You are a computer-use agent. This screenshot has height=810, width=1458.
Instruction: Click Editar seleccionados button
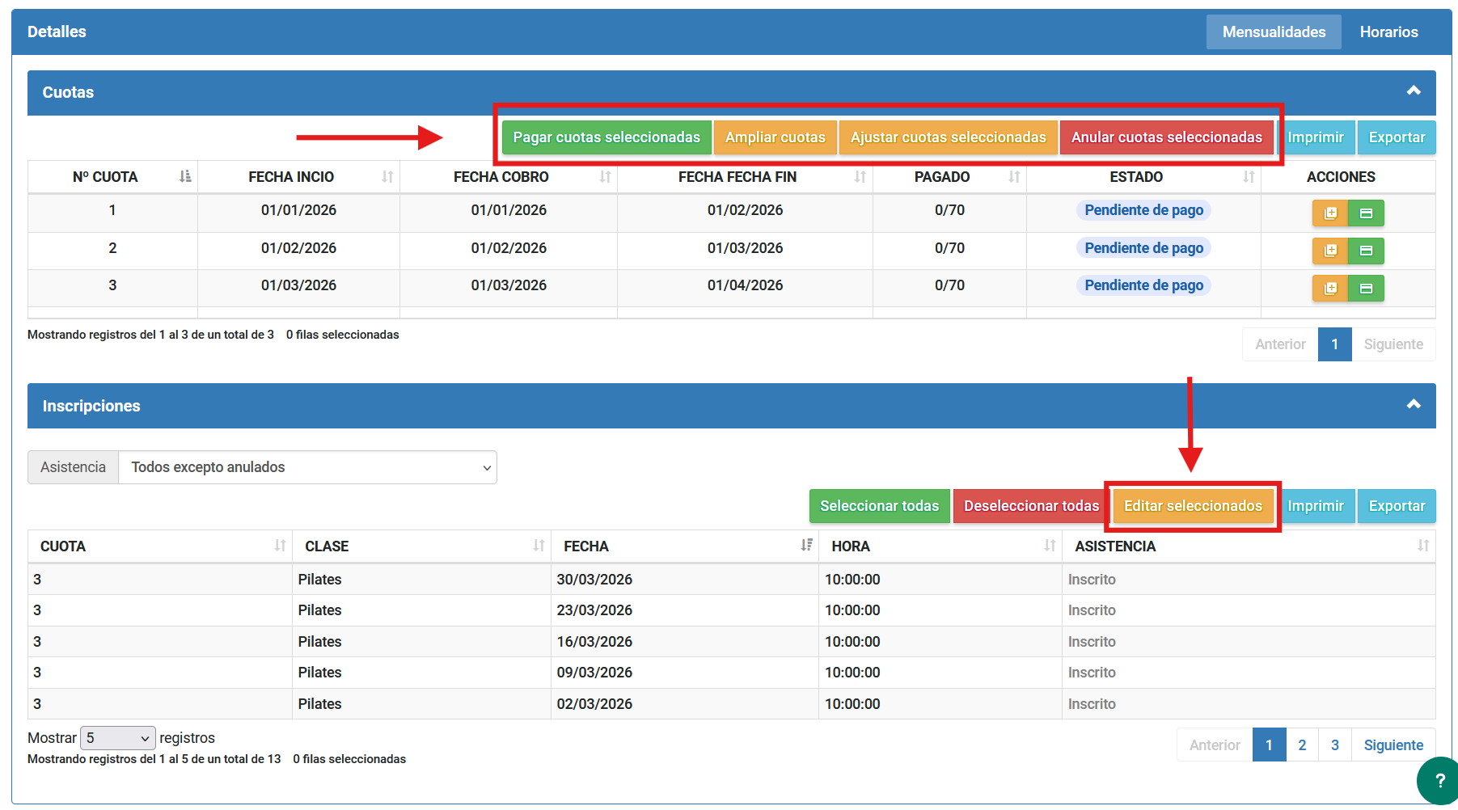point(1193,506)
